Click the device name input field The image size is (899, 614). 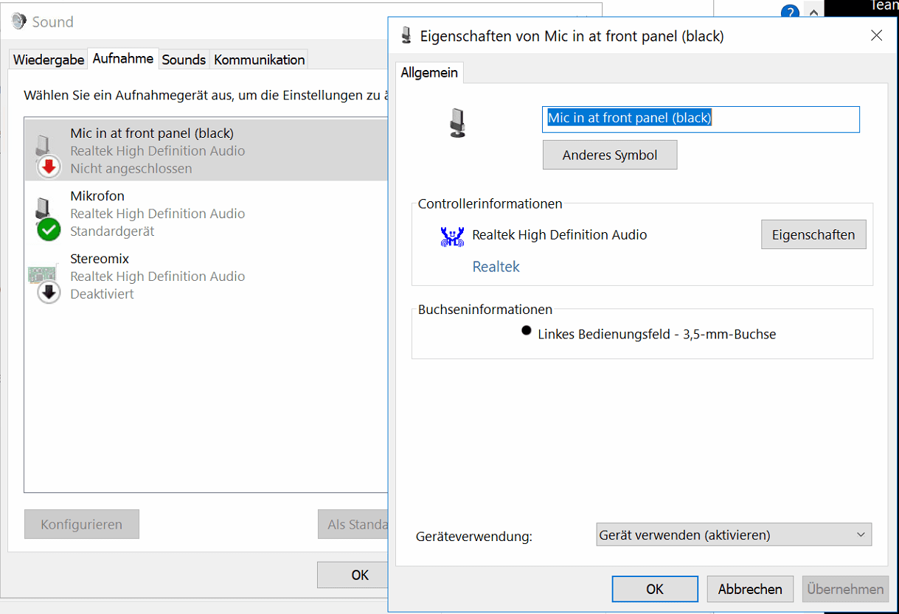pos(701,118)
